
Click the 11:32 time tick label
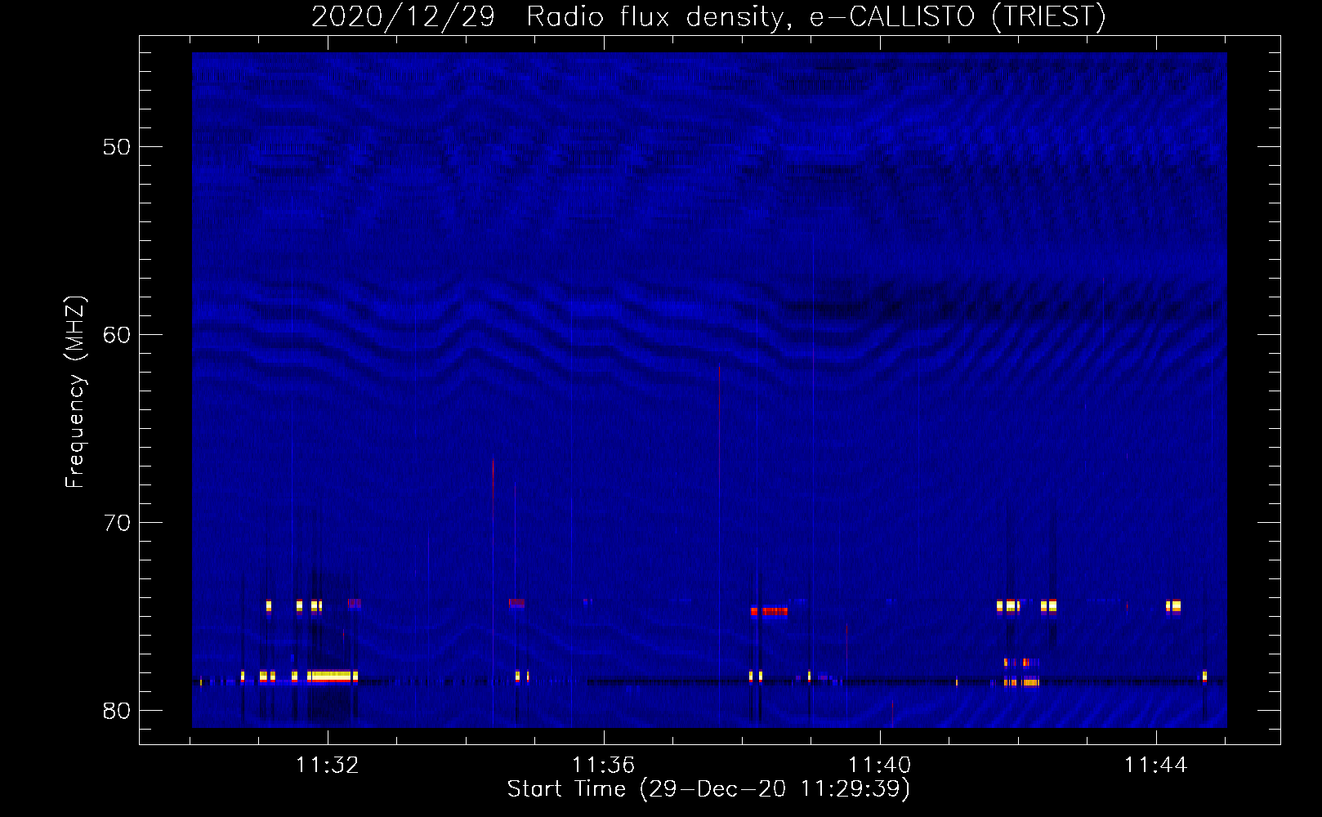[x=328, y=766]
